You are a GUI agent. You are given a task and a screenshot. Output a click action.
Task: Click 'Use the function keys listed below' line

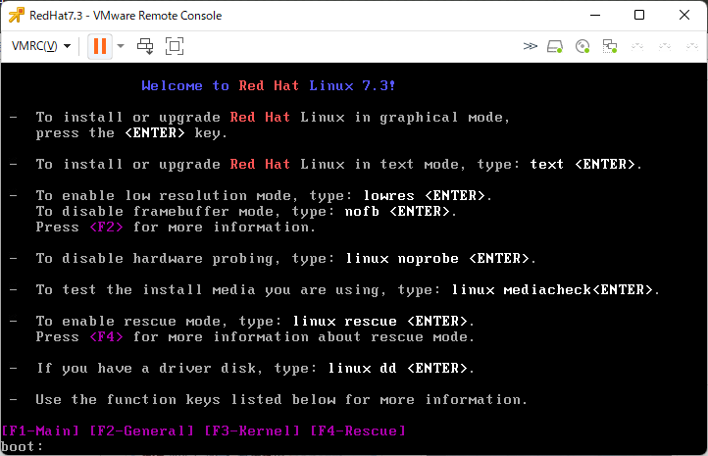coord(281,399)
